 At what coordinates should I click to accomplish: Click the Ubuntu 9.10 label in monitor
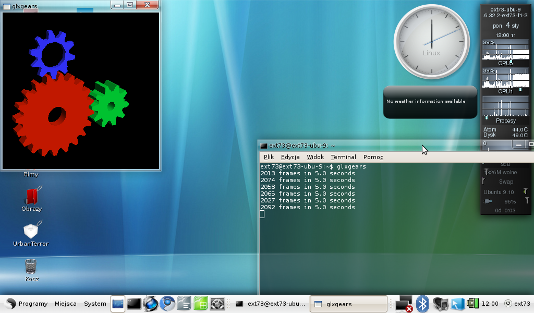[x=499, y=192]
